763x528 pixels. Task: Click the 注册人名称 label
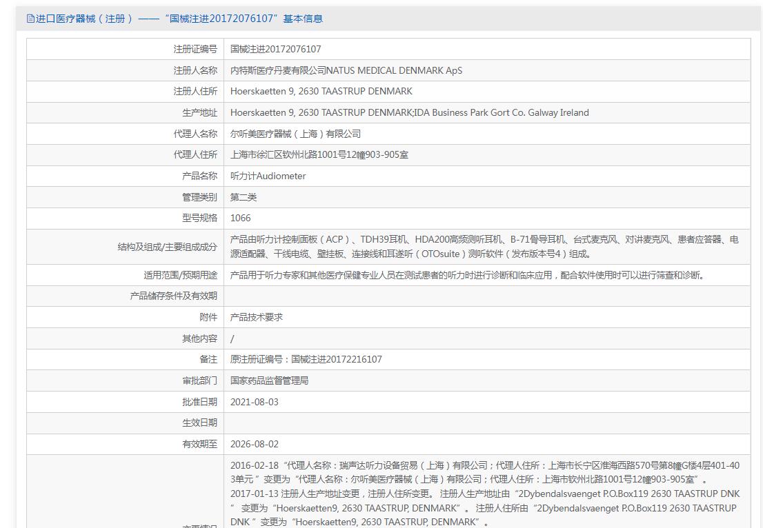195,70
